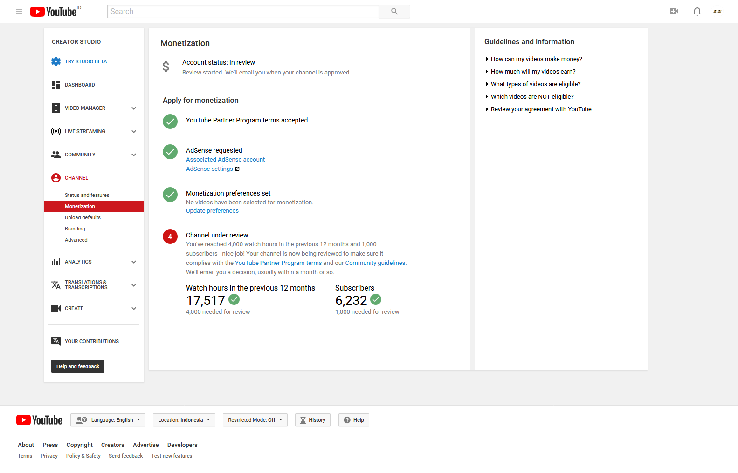
Task: Click the Help footer button
Action: 354,420
